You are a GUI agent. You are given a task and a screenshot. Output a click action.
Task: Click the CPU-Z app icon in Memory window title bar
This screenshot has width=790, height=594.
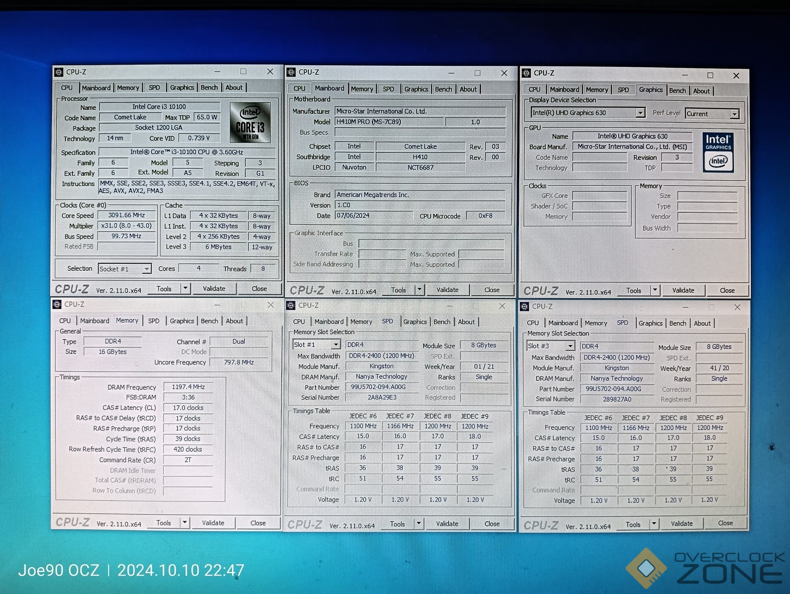(57, 304)
